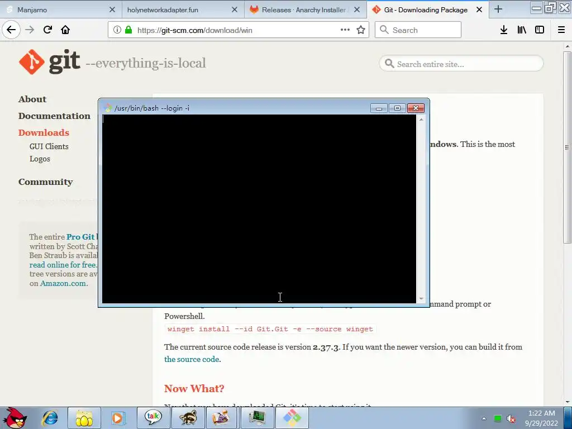This screenshot has height=429, width=572.
Task: Click the muted volume tray icon
Action: pos(511,418)
